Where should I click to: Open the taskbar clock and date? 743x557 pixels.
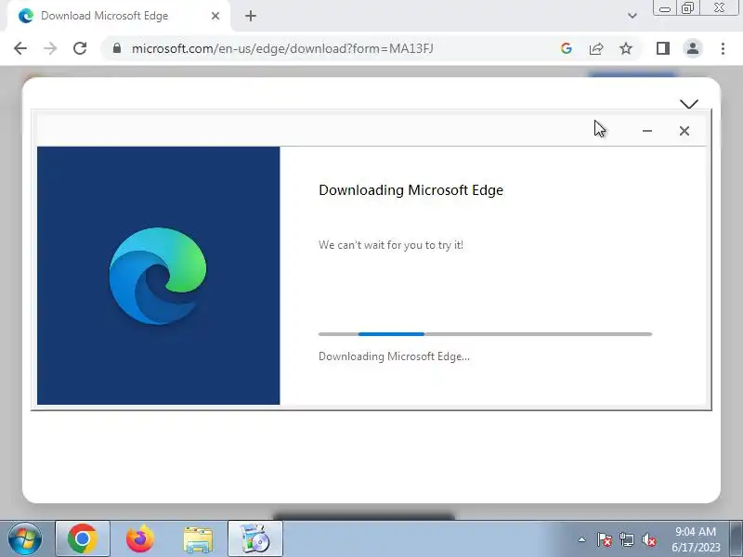(696, 539)
